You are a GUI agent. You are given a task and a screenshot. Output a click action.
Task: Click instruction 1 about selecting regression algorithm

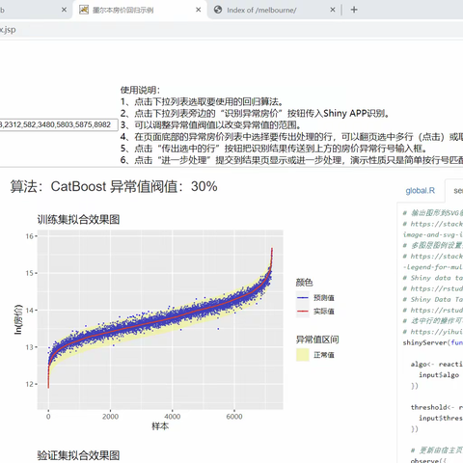(203, 101)
